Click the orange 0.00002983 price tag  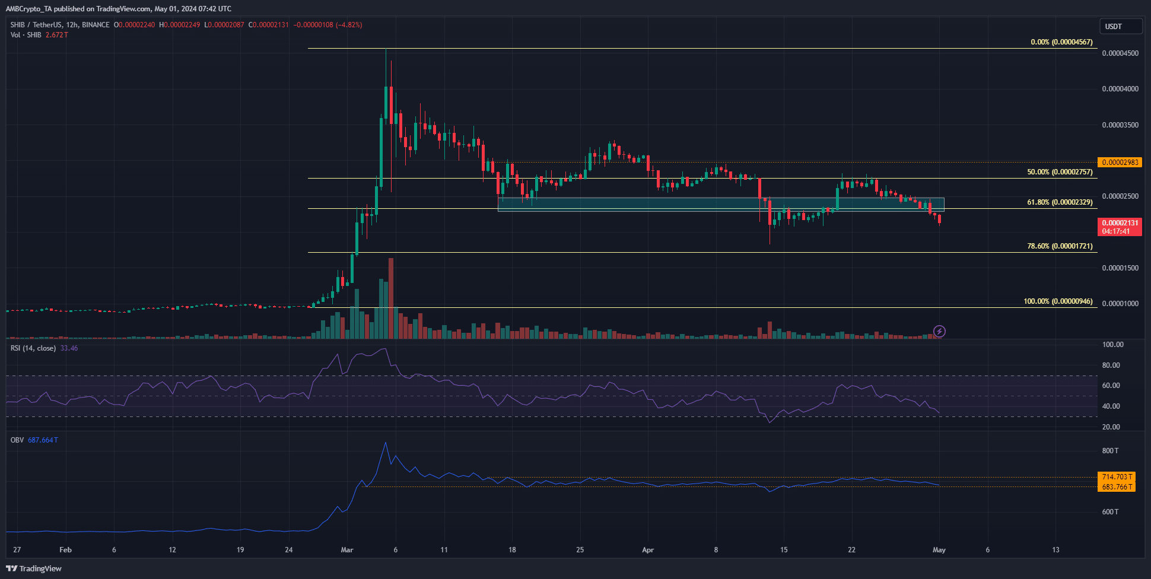[1120, 163]
